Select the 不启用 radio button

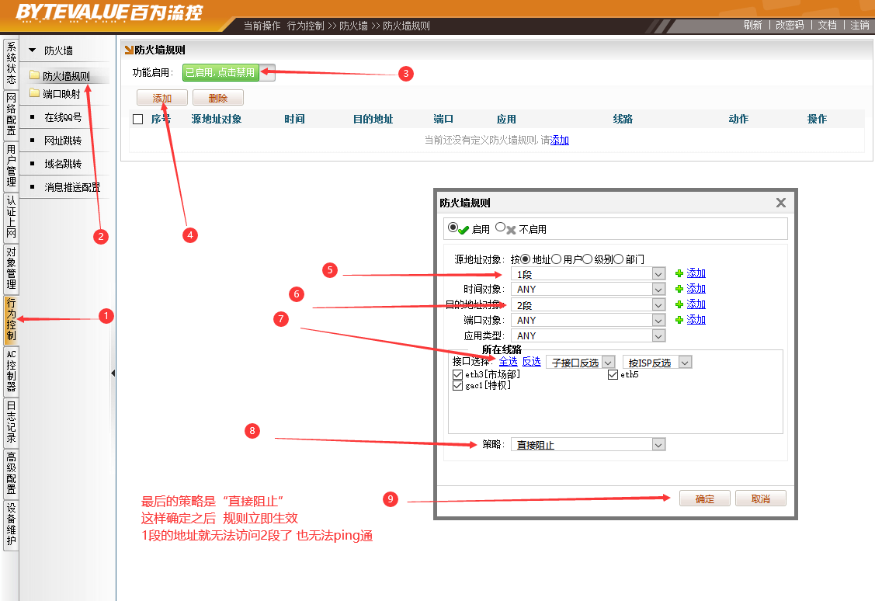[501, 228]
